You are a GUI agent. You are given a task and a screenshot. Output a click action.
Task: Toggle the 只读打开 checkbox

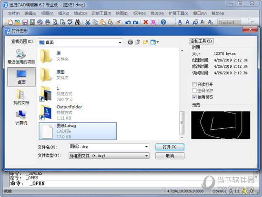click(x=194, y=84)
